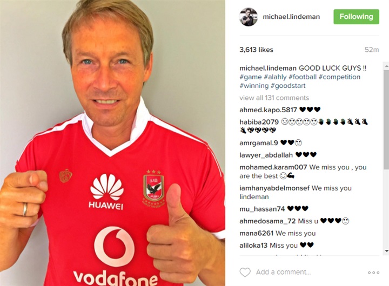The height and width of the screenshot is (286, 389).
Task: Open the #goodstart hashtag
Action: point(288,86)
